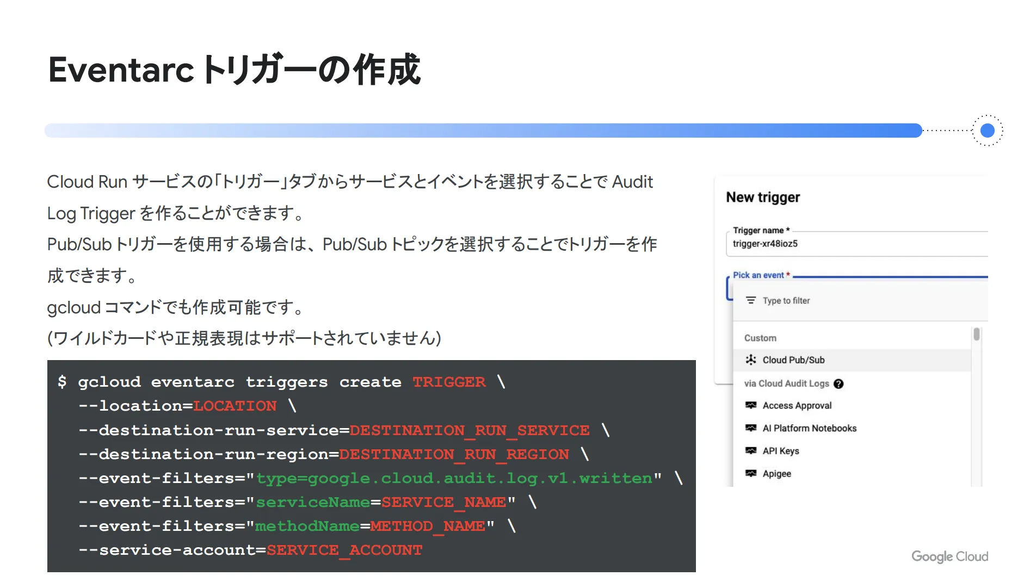Click SERVICE_ACCOUNT placeholder text

coord(344,550)
